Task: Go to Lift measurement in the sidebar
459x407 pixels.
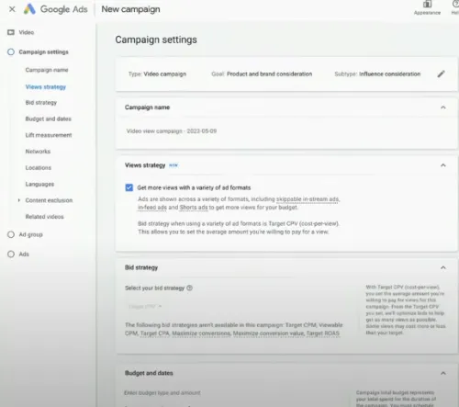Action: [x=49, y=135]
